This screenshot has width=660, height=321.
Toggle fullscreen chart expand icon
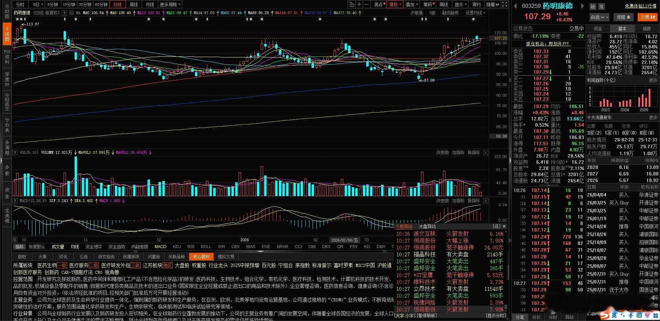click(x=505, y=4)
